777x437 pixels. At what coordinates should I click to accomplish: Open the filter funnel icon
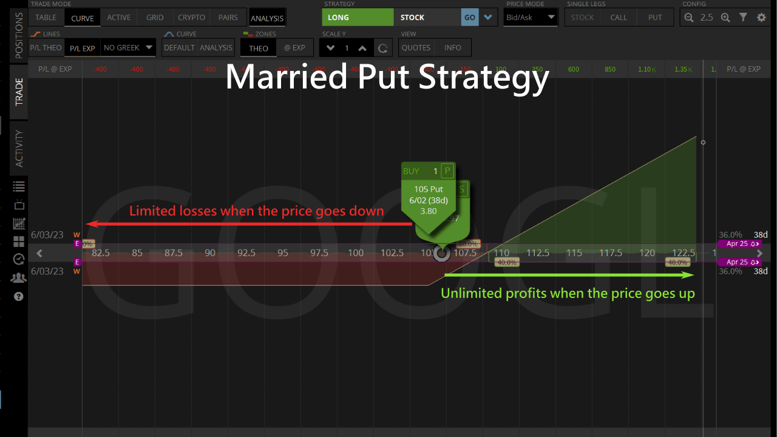[743, 18]
